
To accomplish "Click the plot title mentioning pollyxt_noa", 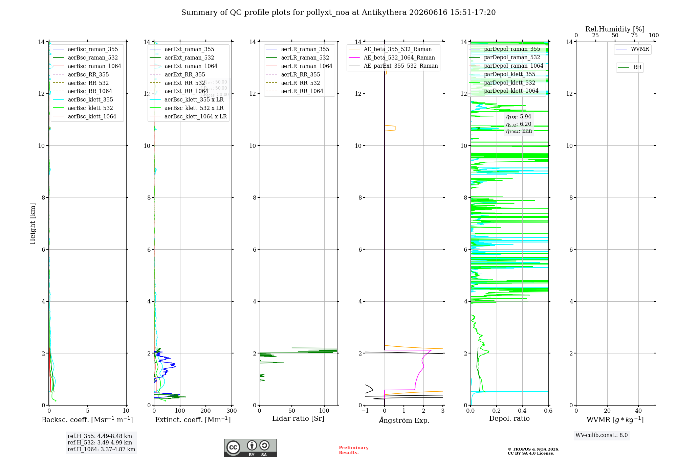I will [x=338, y=13].
